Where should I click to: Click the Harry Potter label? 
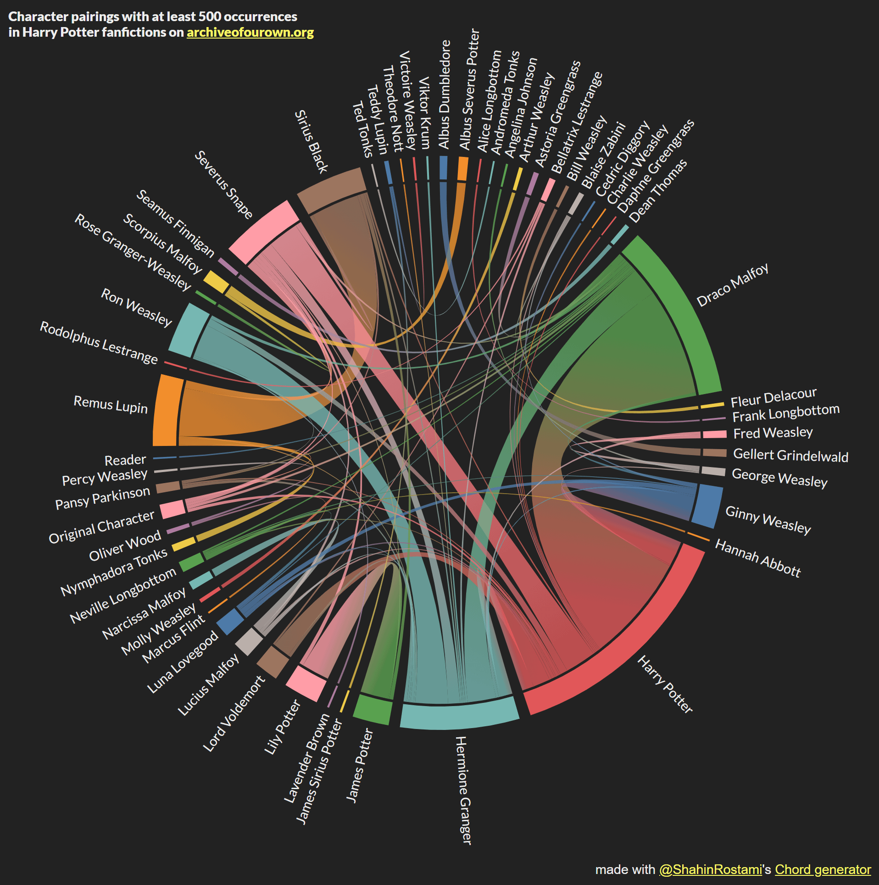tap(665, 685)
